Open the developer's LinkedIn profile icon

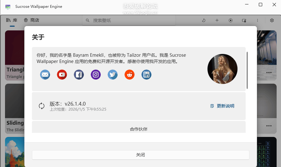146,75
